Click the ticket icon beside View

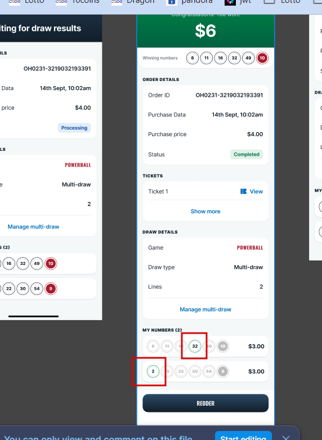point(243,191)
